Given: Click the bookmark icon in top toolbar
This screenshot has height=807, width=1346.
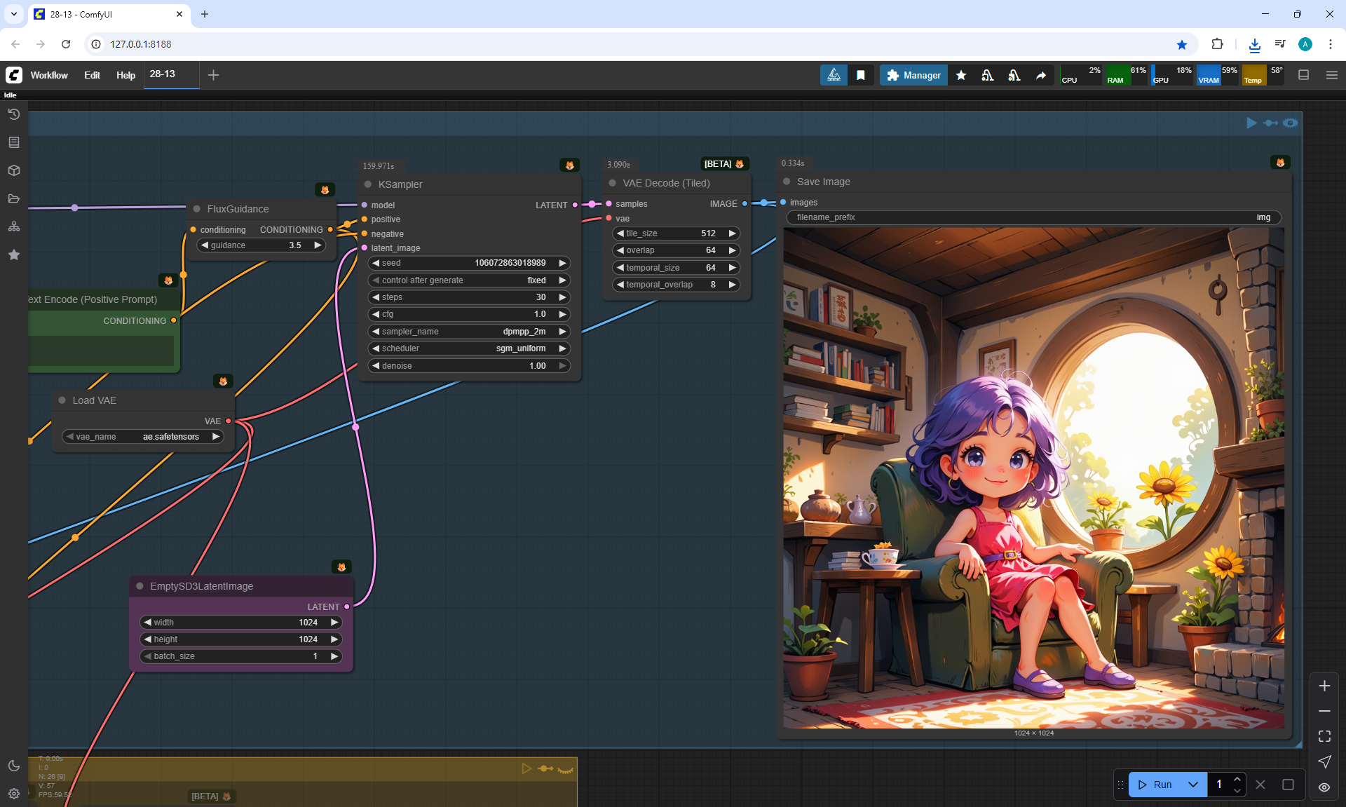Looking at the screenshot, I should [x=860, y=75].
